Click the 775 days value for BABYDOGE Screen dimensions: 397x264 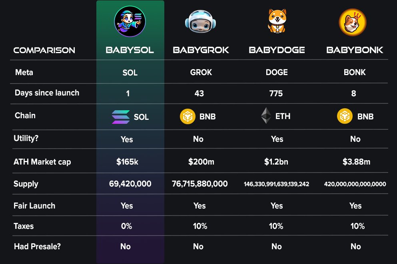point(276,93)
